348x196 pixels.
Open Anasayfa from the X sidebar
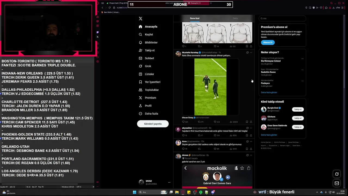coord(148,27)
